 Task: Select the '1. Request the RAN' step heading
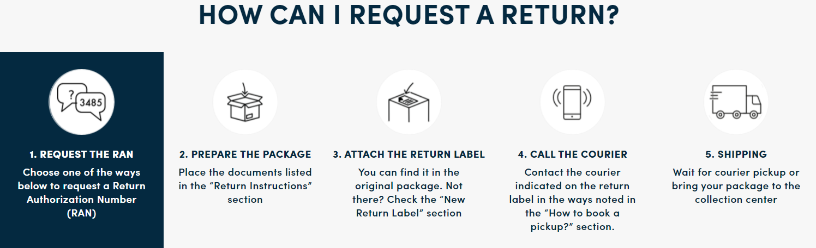82,154
